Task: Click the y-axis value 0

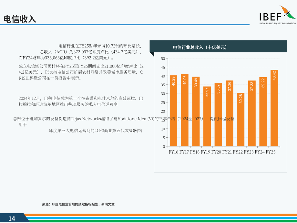Action: pyautogui.click(x=164, y=147)
